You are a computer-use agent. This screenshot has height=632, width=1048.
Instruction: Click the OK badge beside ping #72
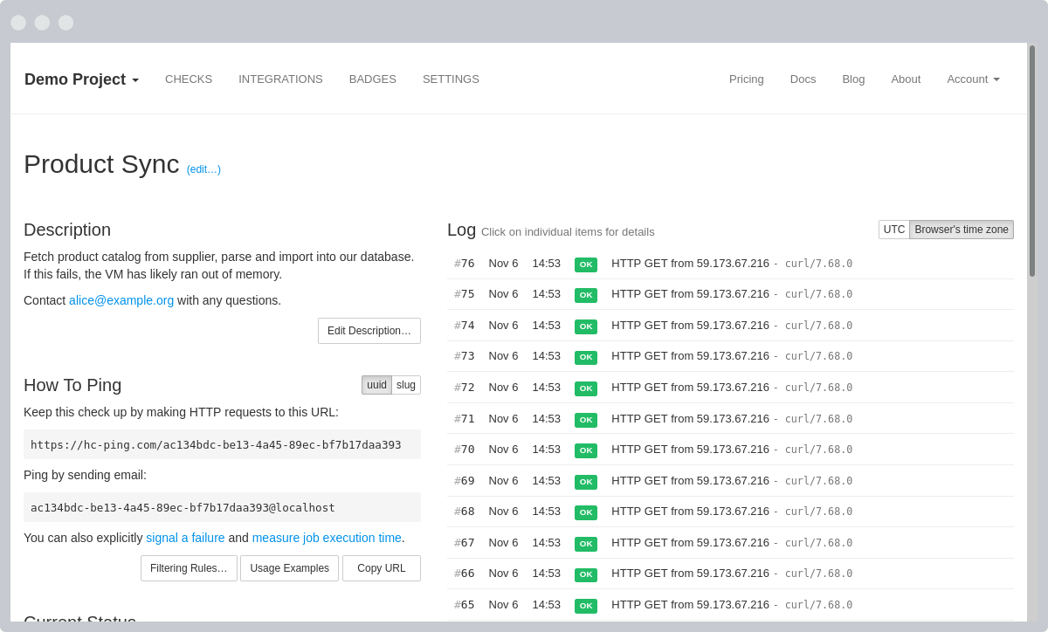(586, 388)
